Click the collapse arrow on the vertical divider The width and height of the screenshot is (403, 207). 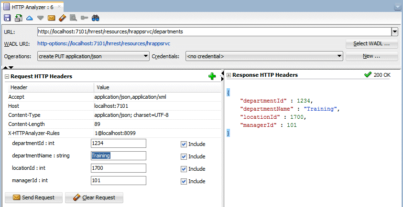[x=222, y=74]
